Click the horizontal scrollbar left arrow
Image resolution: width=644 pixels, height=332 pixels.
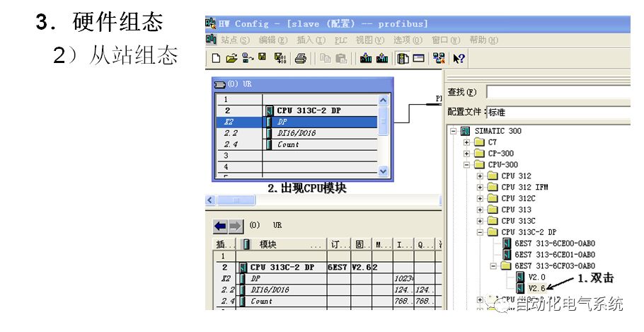point(211,200)
